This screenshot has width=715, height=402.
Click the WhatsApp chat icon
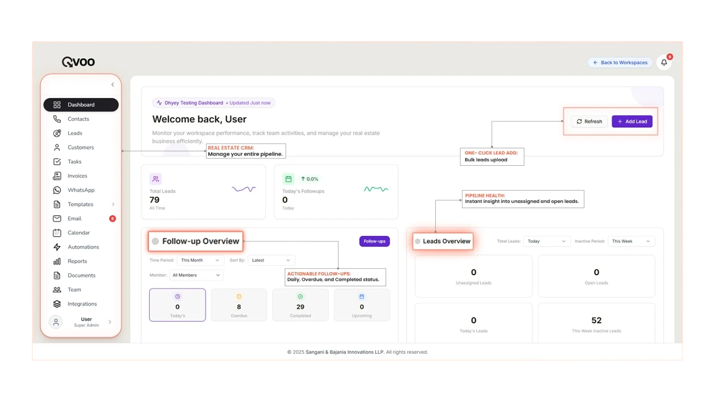(57, 190)
